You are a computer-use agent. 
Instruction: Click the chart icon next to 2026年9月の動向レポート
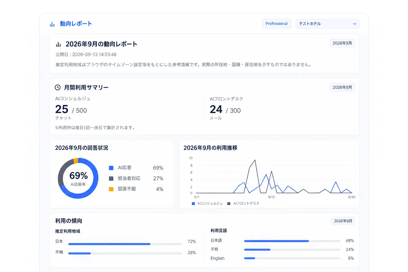(x=58, y=44)
